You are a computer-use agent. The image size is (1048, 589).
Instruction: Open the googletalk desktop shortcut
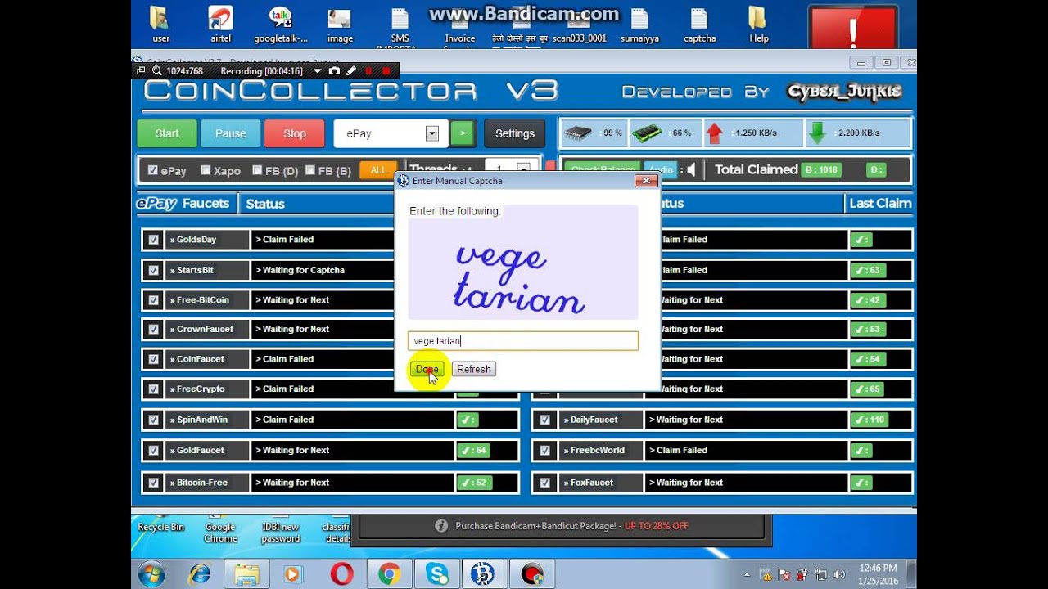coord(281,25)
